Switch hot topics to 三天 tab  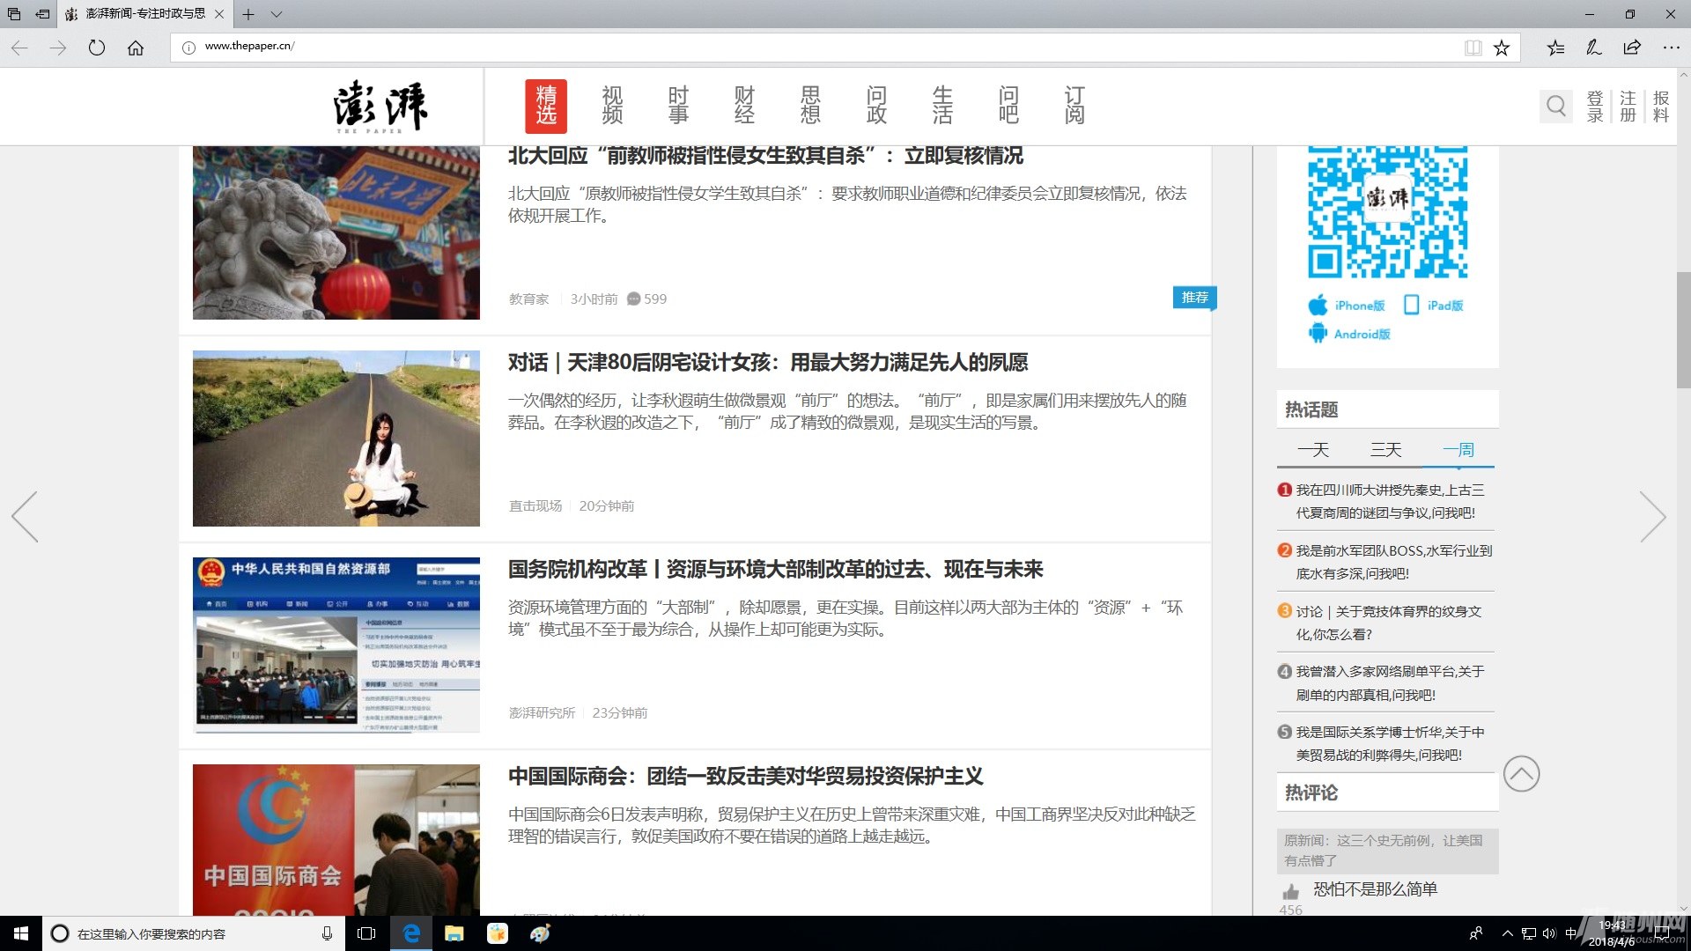1385,450
